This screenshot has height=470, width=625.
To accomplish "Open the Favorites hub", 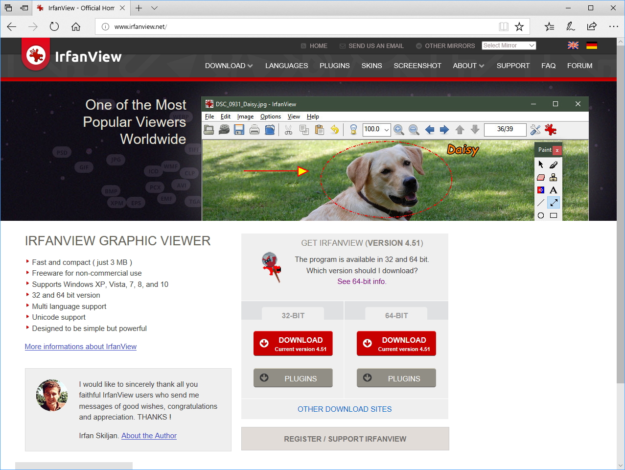I will (550, 26).
